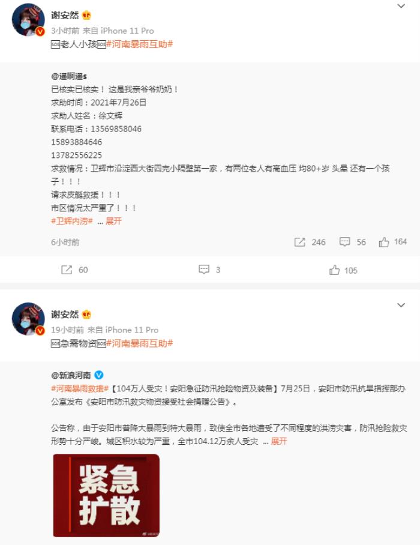Expand the 新浪河南 quoted post with 展开
Screen dimensions: 420x545
coord(278,441)
